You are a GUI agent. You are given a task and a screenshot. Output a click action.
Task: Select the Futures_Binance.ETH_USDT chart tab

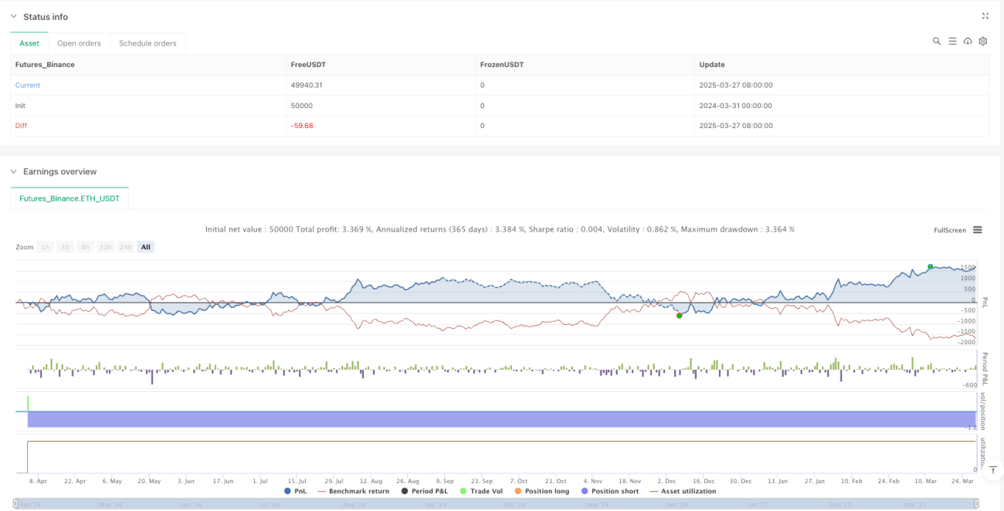pyautogui.click(x=70, y=198)
